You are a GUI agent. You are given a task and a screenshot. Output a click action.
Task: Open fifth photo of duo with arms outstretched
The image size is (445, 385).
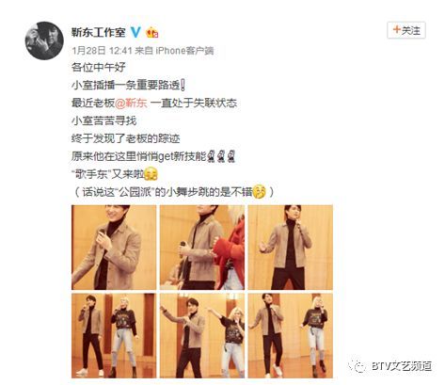(202, 335)
